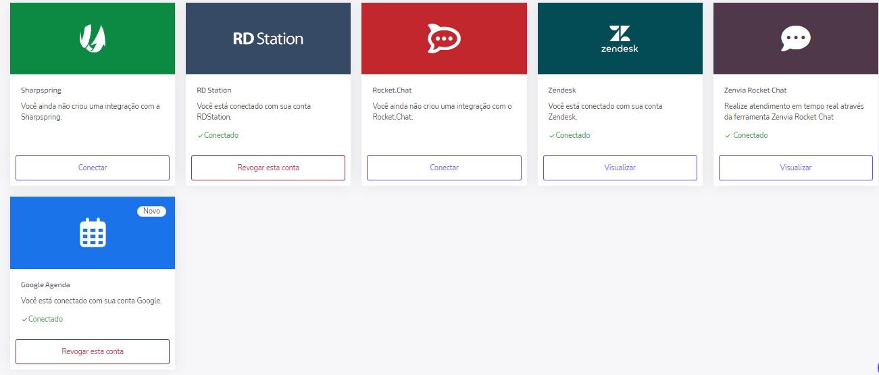879x375 pixels.
Task: Click the RD Station Conectado checkmark status
Action: 218,135
